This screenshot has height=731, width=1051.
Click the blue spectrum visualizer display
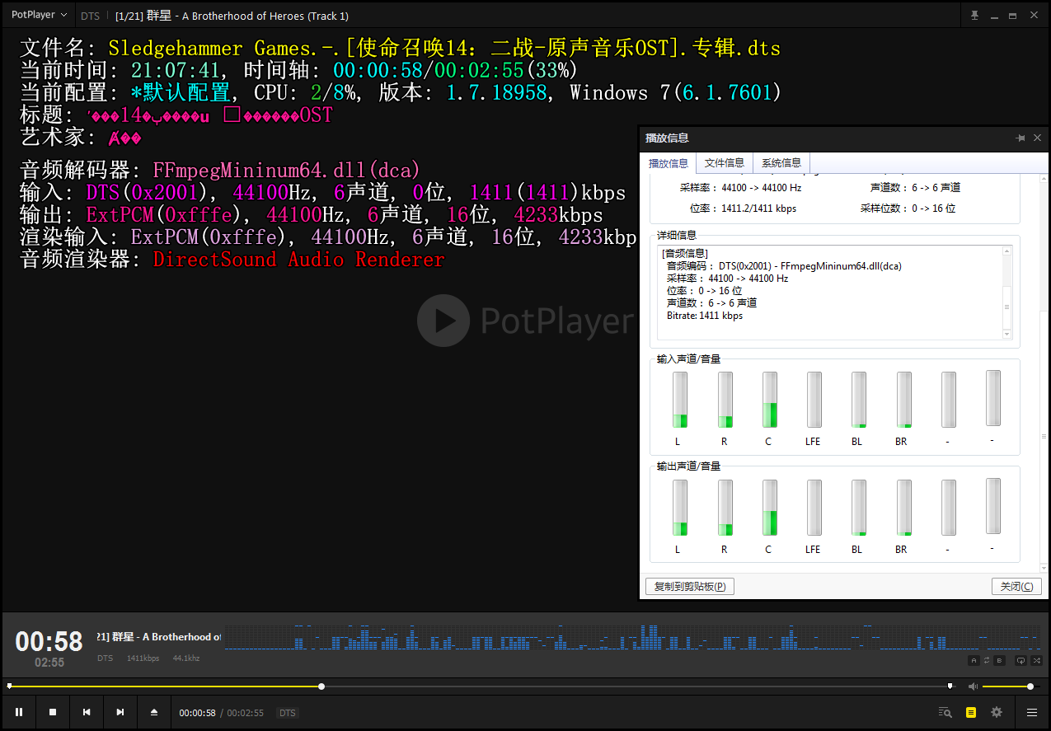pyautogui.click(x=632, y=636)
